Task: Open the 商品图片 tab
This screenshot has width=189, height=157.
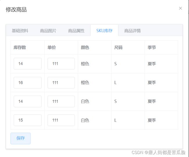Action: (x=48, y=31)
